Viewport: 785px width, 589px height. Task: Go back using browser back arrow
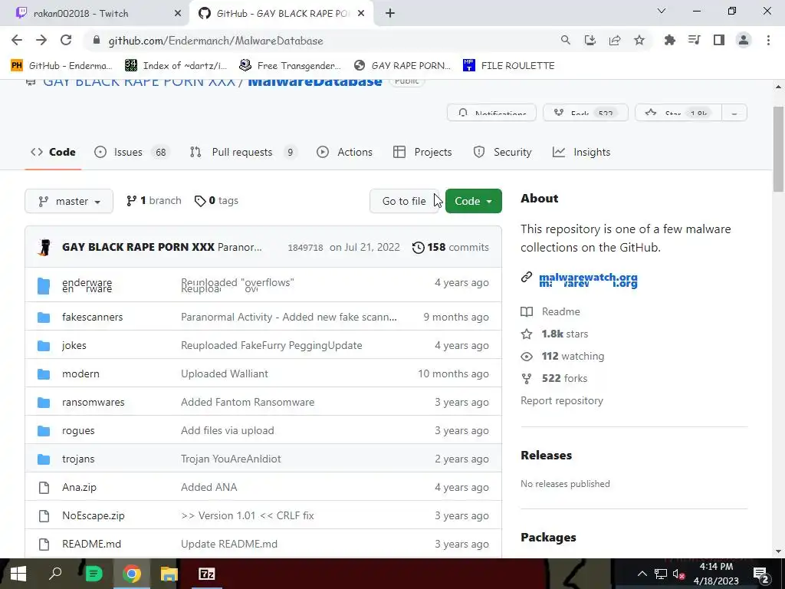pyautogui.click(x=17, y=41)
